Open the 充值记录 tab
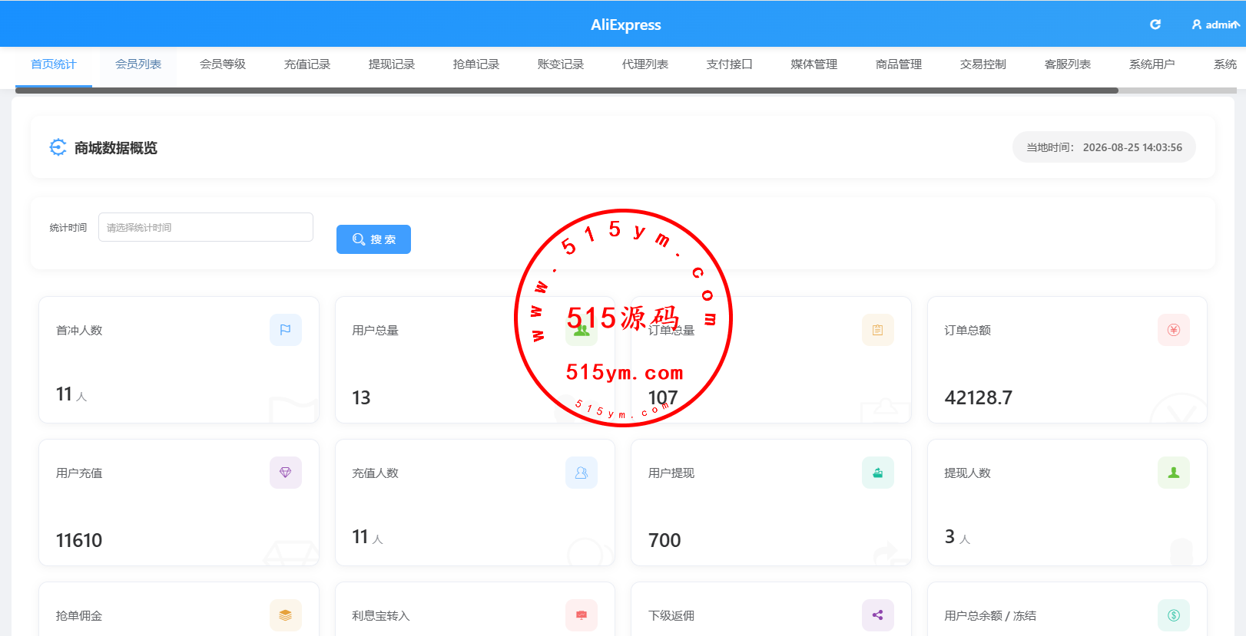The image size is (1246, 636). (307, 64)
